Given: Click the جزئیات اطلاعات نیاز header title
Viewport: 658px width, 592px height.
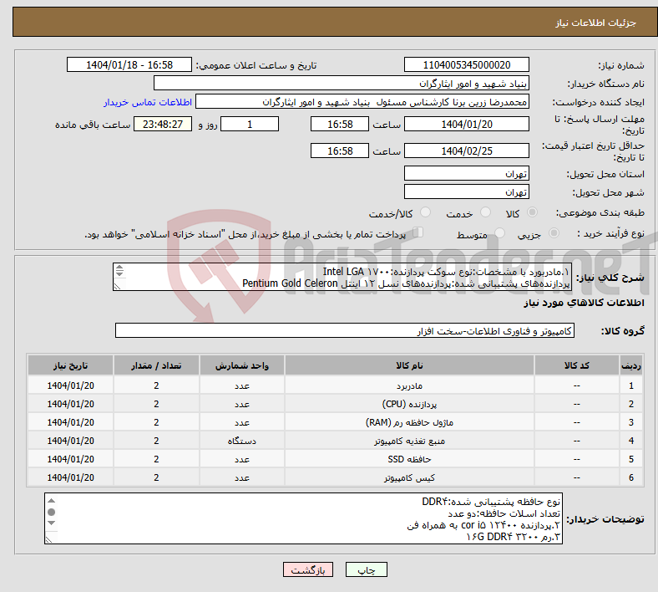Looking at the screenshot, I should [596, 23].
